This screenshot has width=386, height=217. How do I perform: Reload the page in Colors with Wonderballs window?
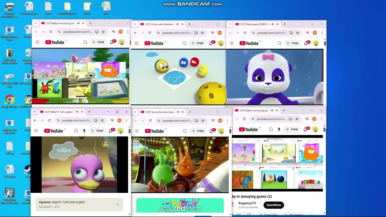click(x=150, y=33)
